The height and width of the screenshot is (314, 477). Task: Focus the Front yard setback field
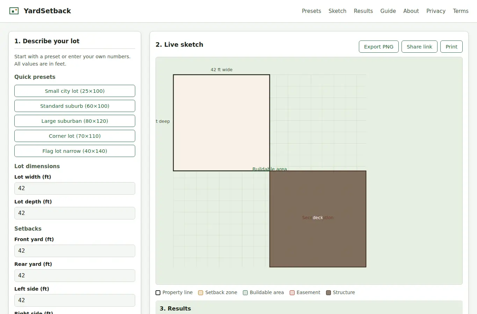pos(75,251)
